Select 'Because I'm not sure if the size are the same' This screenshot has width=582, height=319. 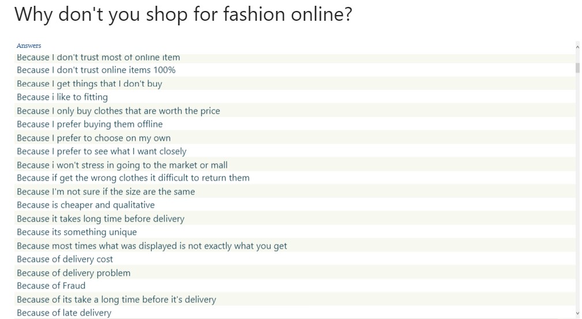(106, 192)
